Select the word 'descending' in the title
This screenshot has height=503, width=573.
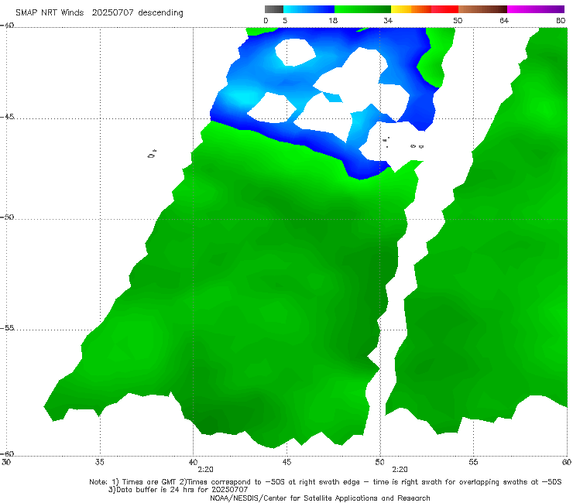click(161, 13)
